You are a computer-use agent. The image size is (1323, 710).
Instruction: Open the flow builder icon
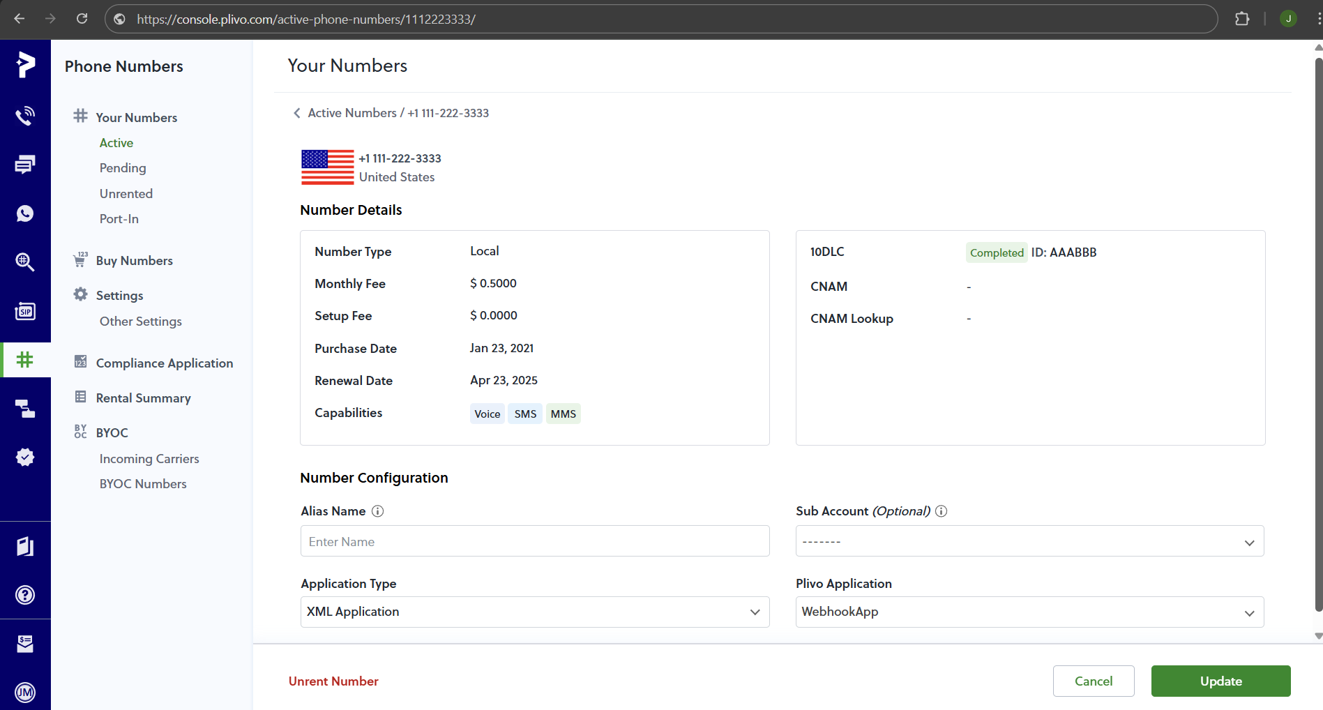[25, 409]
